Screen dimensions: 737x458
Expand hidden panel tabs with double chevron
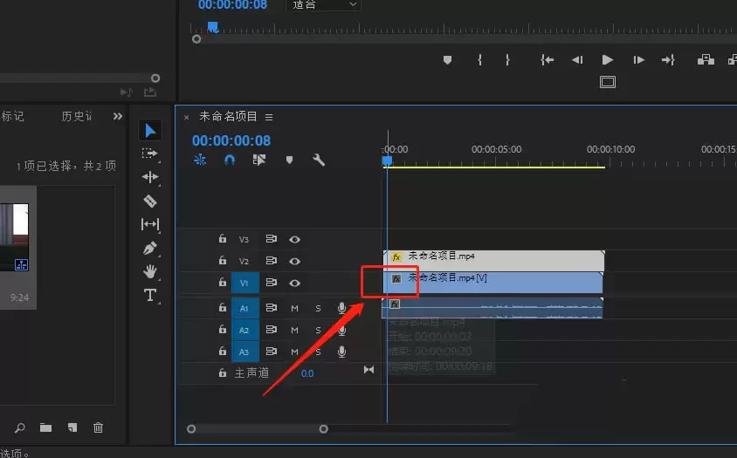point(118,116)
